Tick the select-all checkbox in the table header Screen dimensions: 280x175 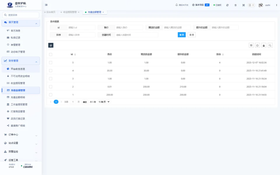click(51, 55)
